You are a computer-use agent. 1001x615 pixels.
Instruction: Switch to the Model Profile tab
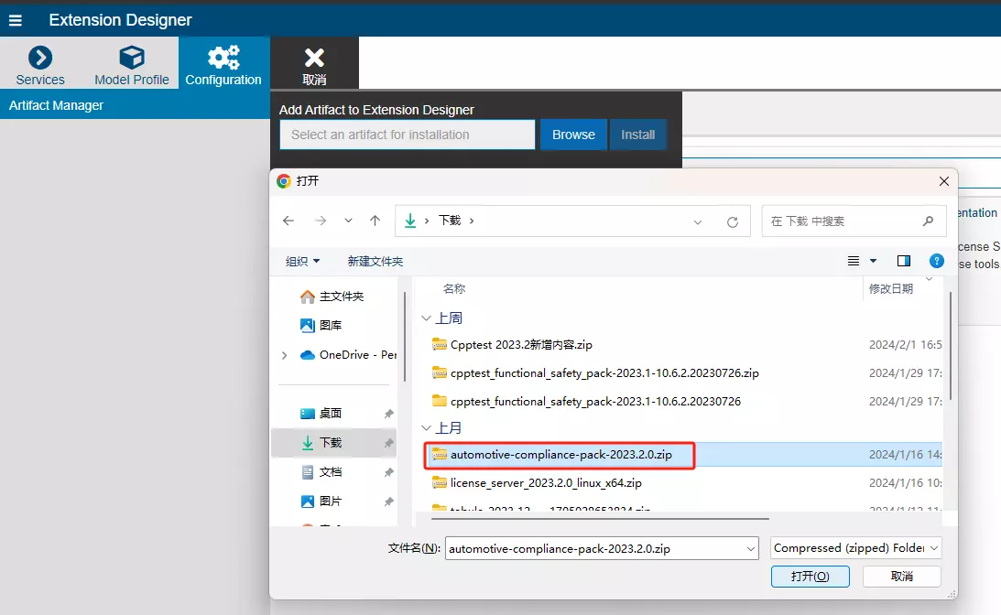point(132,64)
